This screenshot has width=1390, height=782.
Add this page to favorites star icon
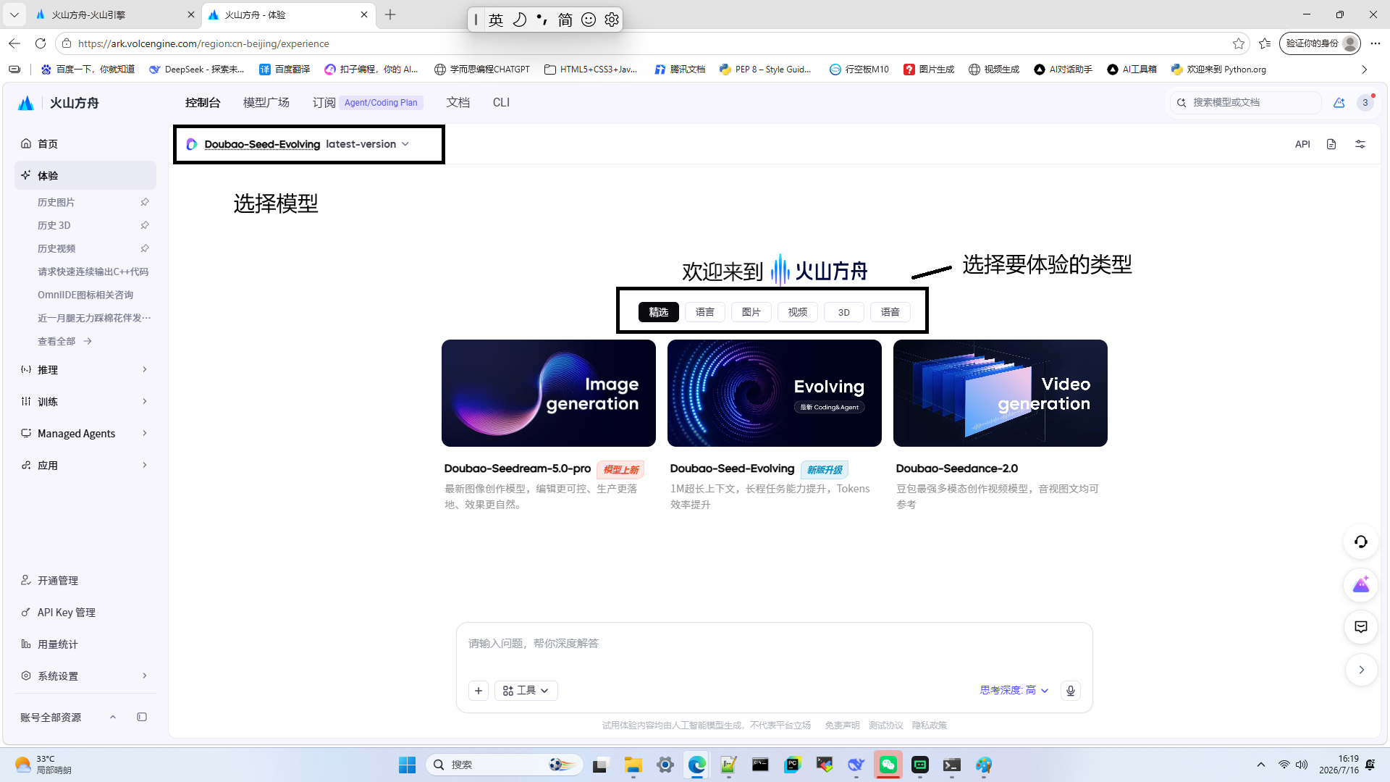(1239, 43)
